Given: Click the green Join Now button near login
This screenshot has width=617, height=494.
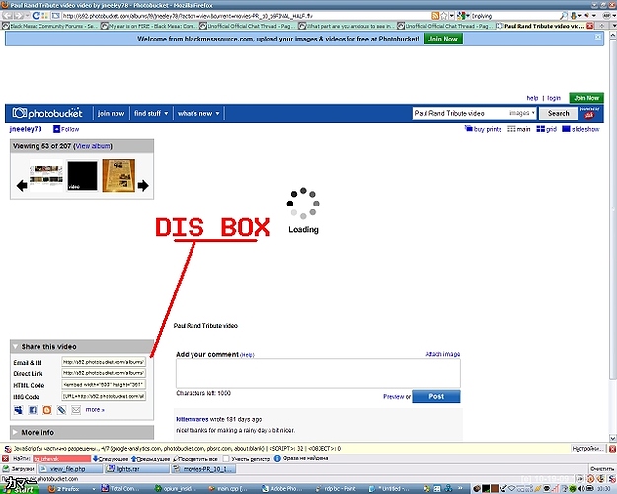Looking at the screenshot, I should (x=586, y=98).
